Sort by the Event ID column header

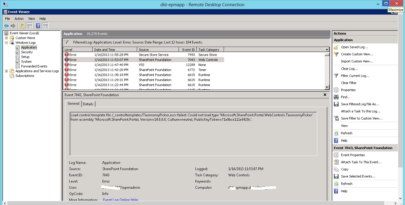[188, 50]
